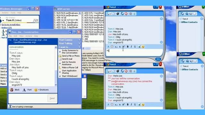Click the info icon in upper Trillian chat toolbar
The height and width of the screenshot is (115, 205).
coord(134,14)
